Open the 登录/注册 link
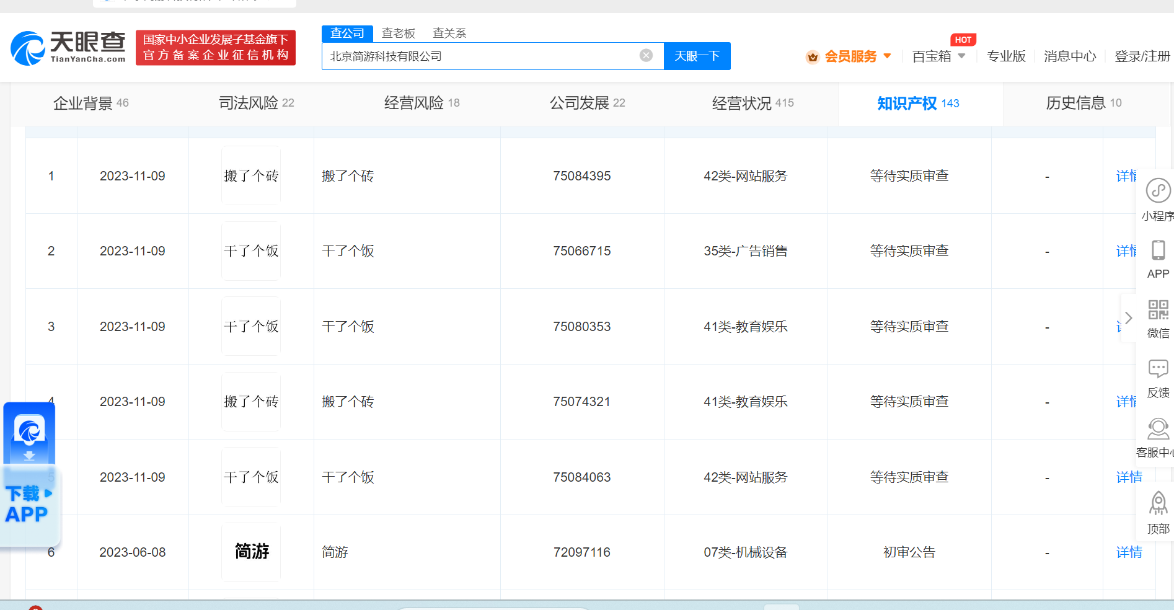 tap(1142, 56)
